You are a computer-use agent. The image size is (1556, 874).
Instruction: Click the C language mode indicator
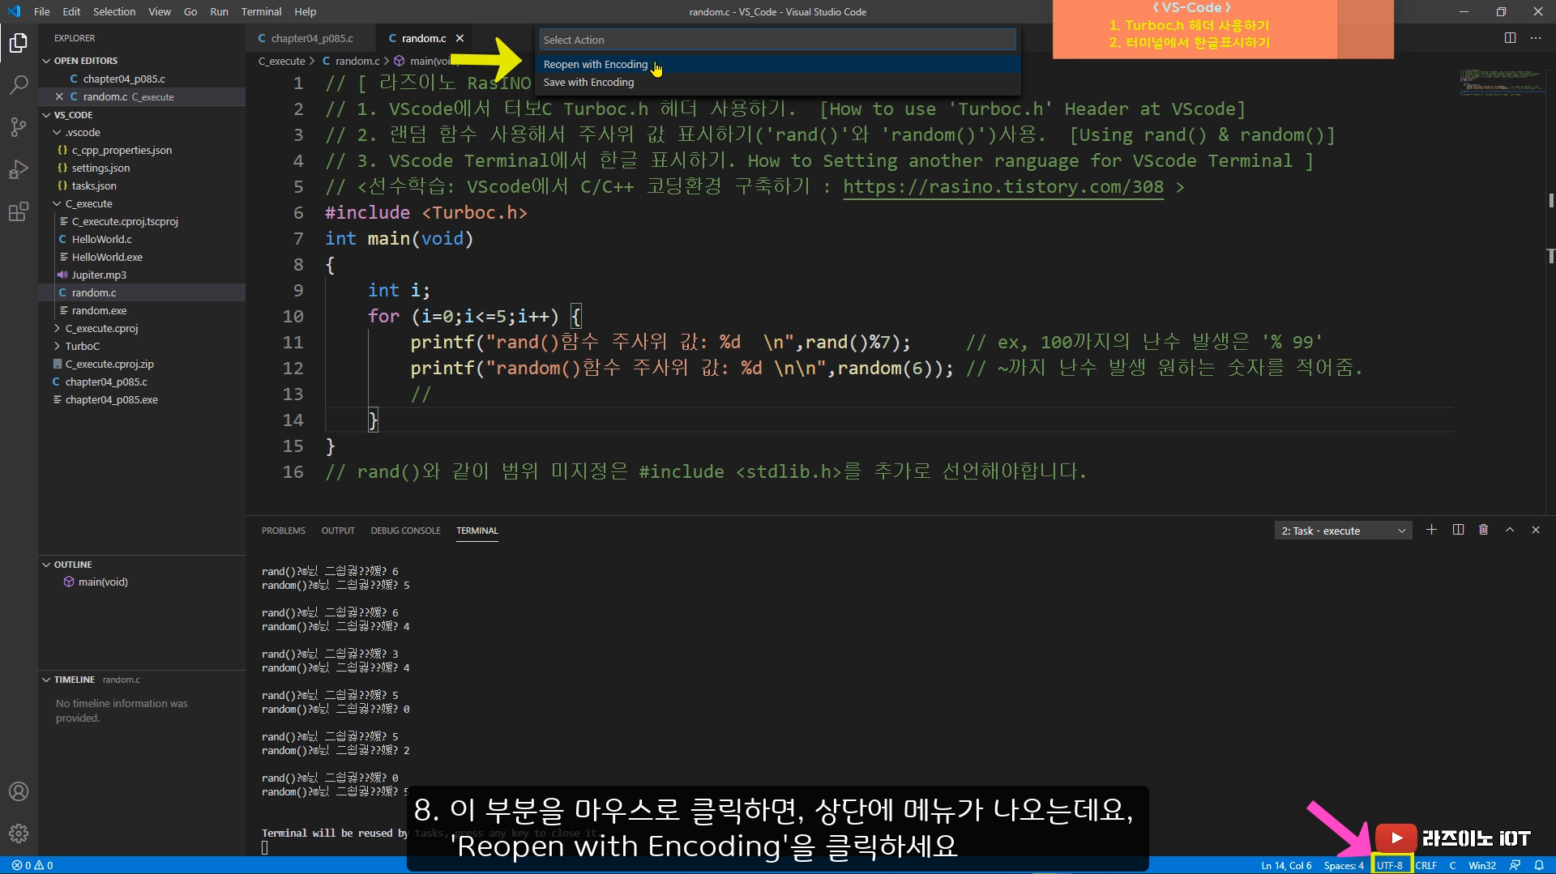pyautogui.click(x=1452, y=865)
